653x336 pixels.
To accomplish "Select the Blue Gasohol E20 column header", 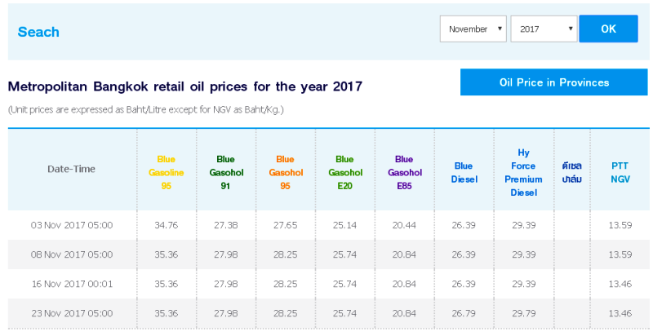I will [345, 173].
